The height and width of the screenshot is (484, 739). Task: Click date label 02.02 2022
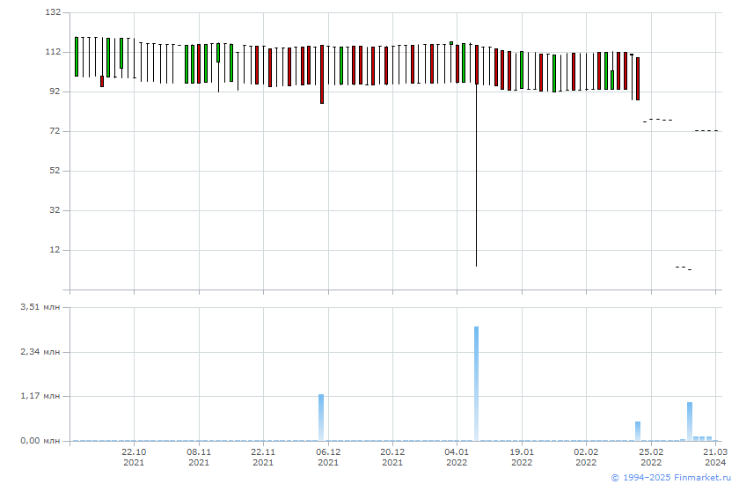586,457
